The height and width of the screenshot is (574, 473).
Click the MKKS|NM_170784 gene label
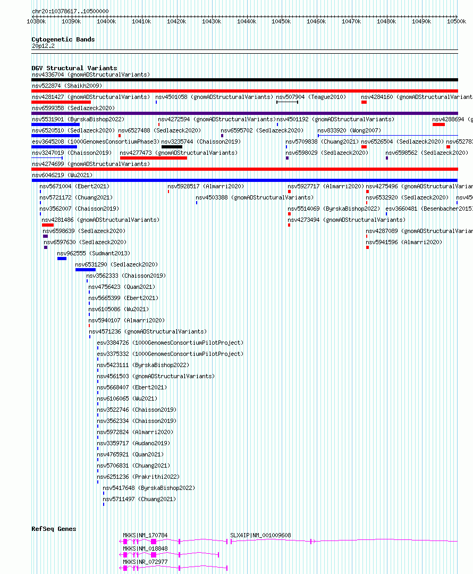click(x=145, y=535)
